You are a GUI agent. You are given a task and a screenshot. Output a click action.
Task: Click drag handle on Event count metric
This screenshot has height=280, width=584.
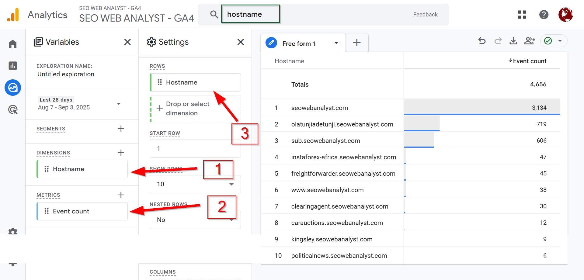[x=47, y=211]
